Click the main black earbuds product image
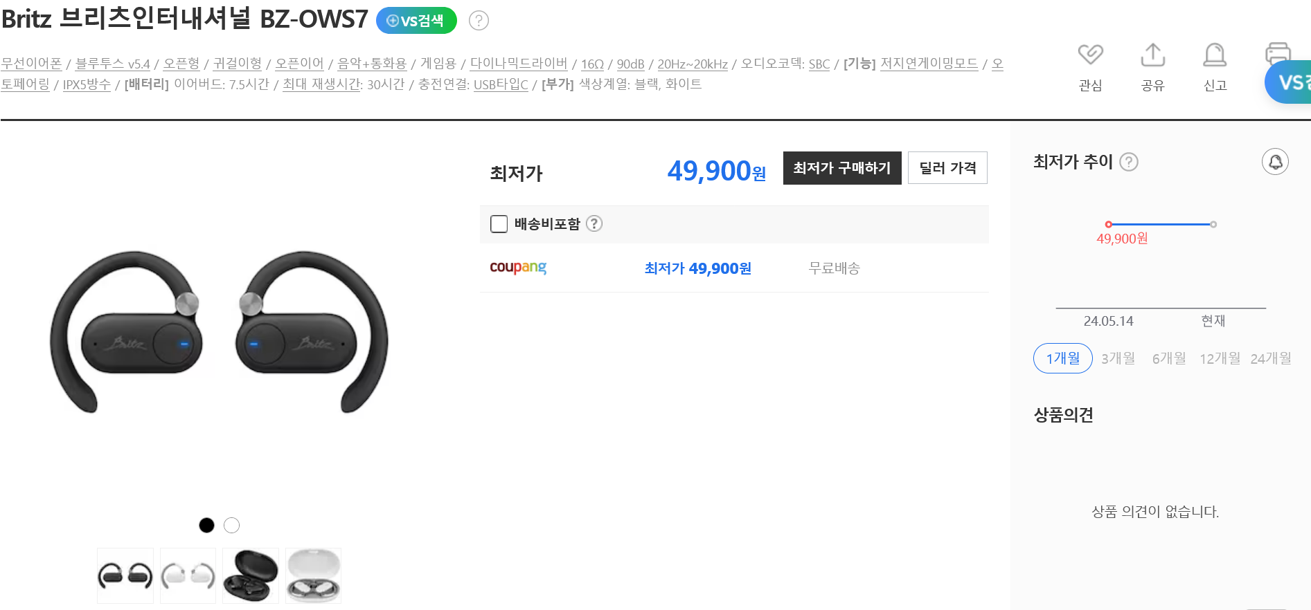The image size is (1311, 610). click(218, 332)
